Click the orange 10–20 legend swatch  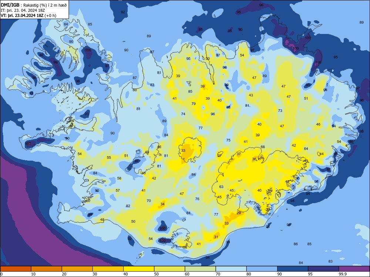tap(47, 269)
